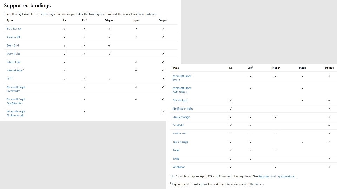Open Microsoft Graph OneDrive files link
Viewport: 337px width, 189px height.
pyautogui.click(x=16, y=101)
